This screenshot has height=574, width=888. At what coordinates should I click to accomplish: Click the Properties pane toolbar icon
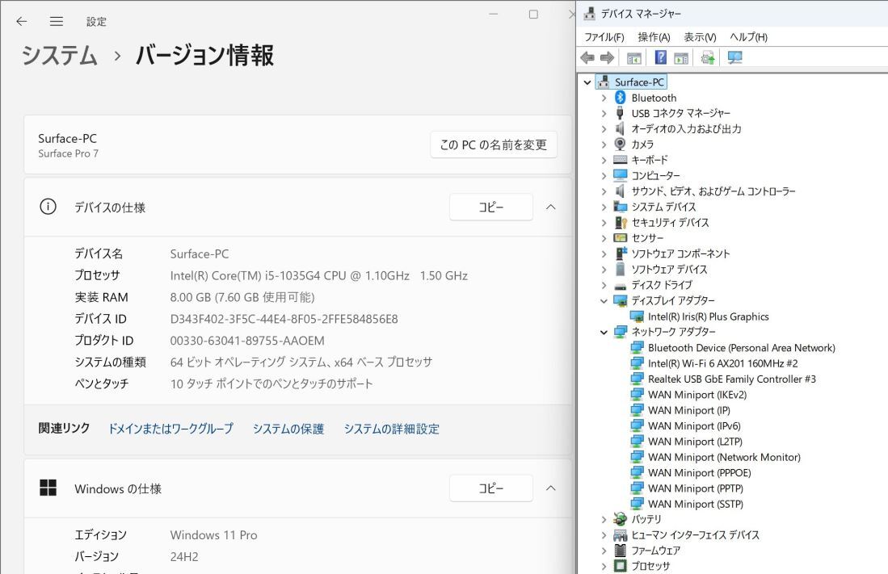point(681,58)
